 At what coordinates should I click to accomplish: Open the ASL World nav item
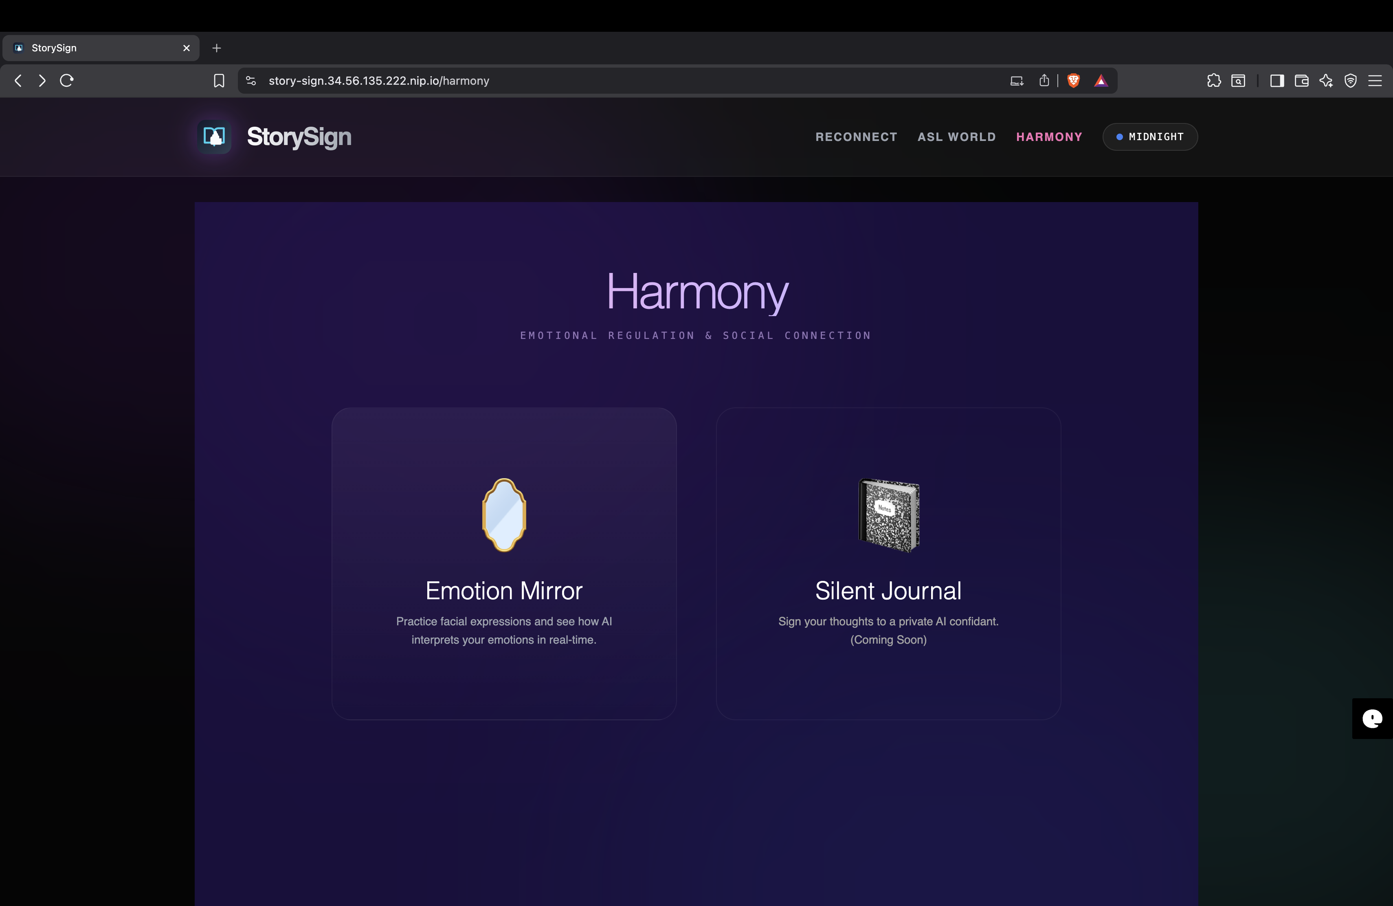[956, 137]
